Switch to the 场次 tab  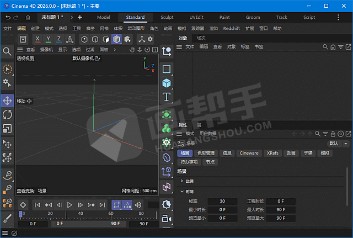(x=201, y=38)
